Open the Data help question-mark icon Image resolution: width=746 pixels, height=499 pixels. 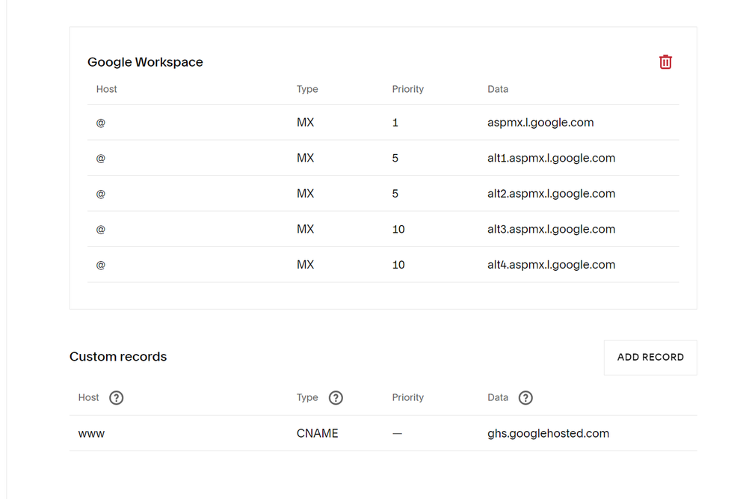point(525,397)
